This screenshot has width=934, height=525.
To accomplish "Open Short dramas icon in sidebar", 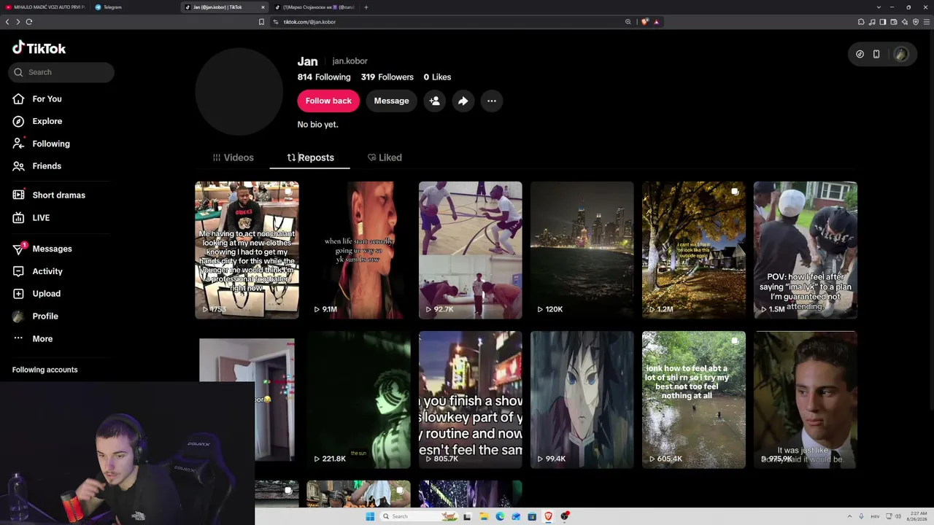I will (x=18, y=195).
